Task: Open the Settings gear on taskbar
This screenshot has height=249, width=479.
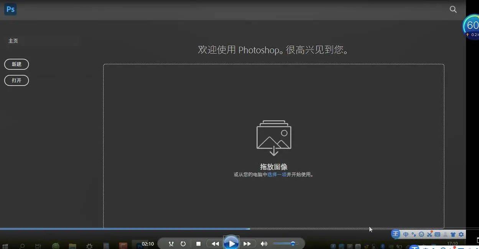Action: [x=89, y=246]
